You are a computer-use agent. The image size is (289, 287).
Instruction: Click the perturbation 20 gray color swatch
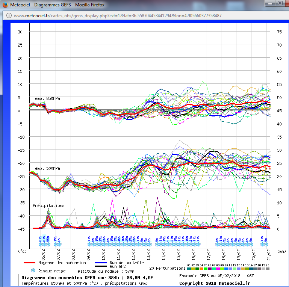(268, 269)
